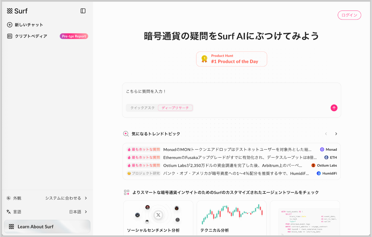Click the Pre-tge Report badge
The width and height of the screenshot is (372, 237).
[74, 36]
